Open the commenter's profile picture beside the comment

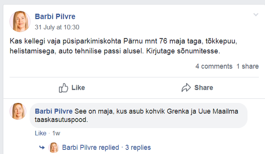(18, 111)
